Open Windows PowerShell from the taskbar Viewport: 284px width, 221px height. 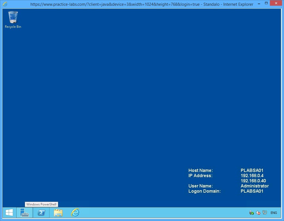pos(41,213)
